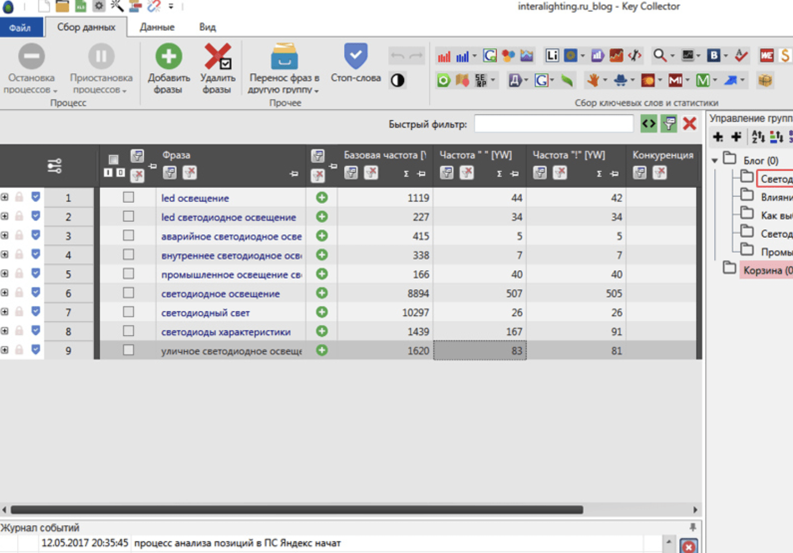Click the filter icon under Конкуренция header

click(640, 173)
